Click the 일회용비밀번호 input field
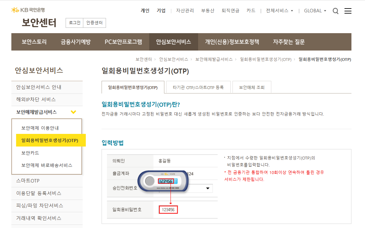This screenshot has height=228, width=365. tap(168, 209)
